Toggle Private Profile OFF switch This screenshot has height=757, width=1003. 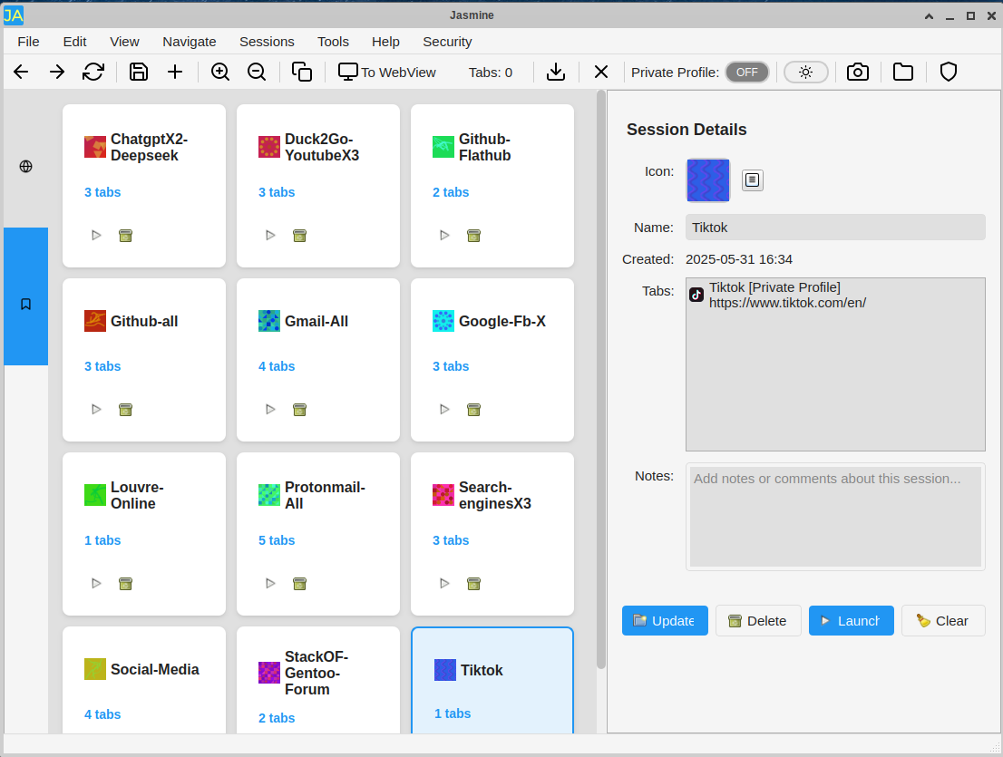[746, 73]
